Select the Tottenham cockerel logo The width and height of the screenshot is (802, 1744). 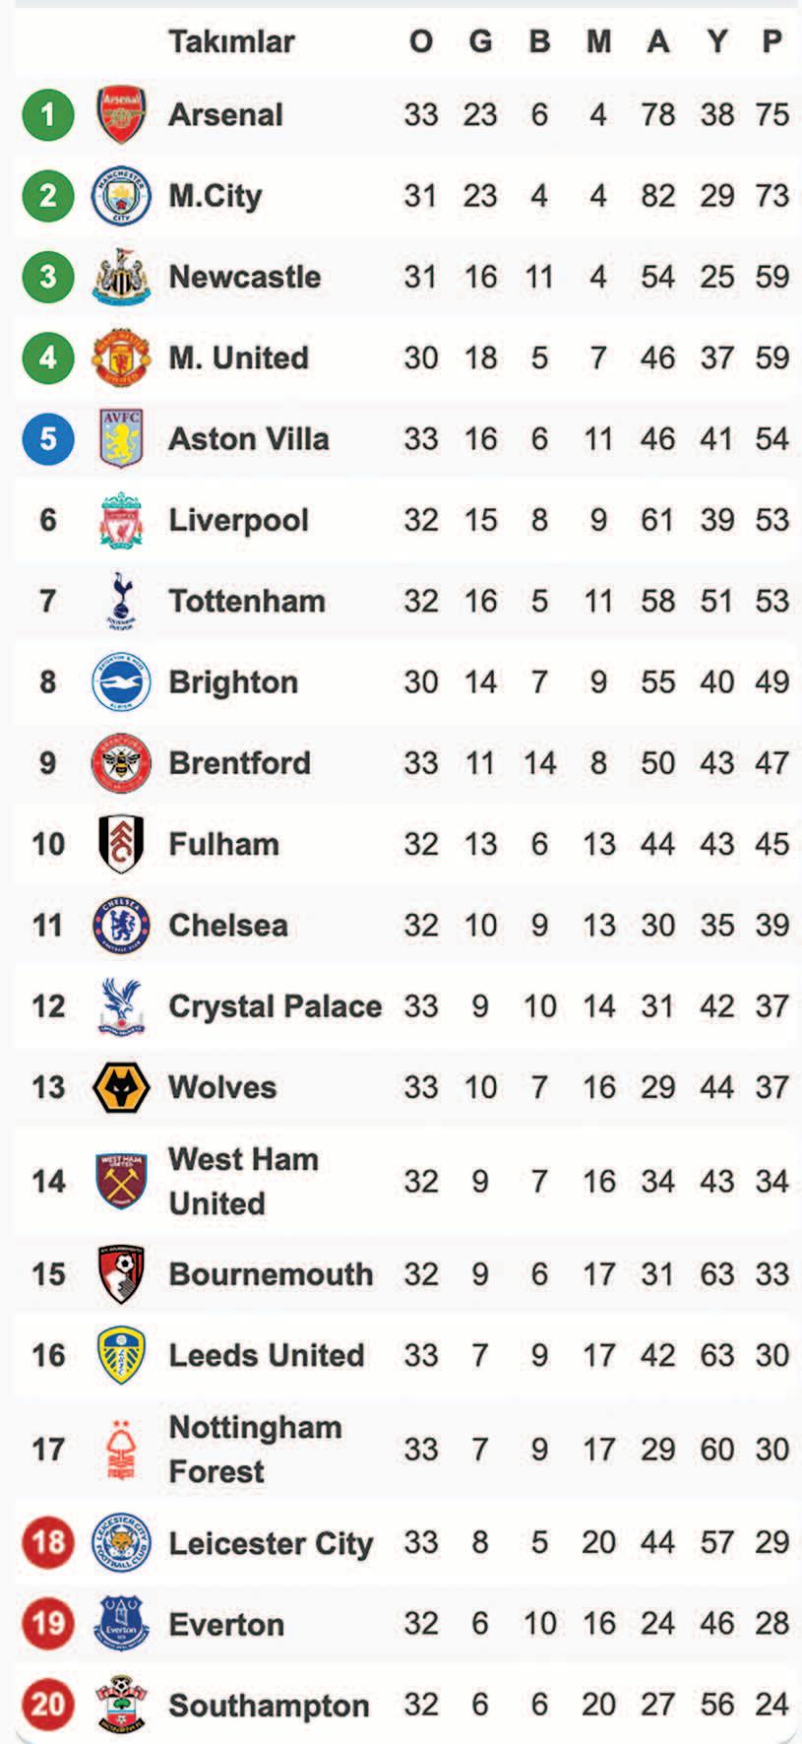[x=121, y=601]
